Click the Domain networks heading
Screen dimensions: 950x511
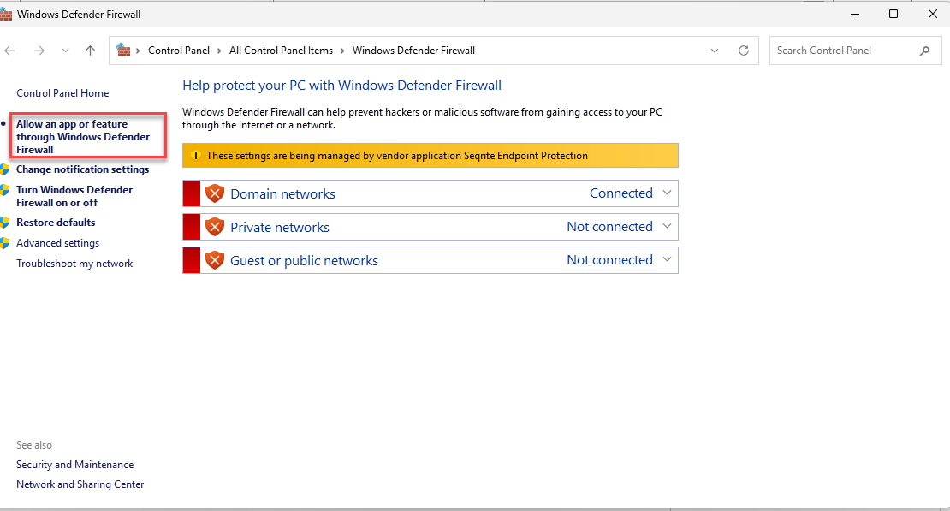click(x=282, y=193)
